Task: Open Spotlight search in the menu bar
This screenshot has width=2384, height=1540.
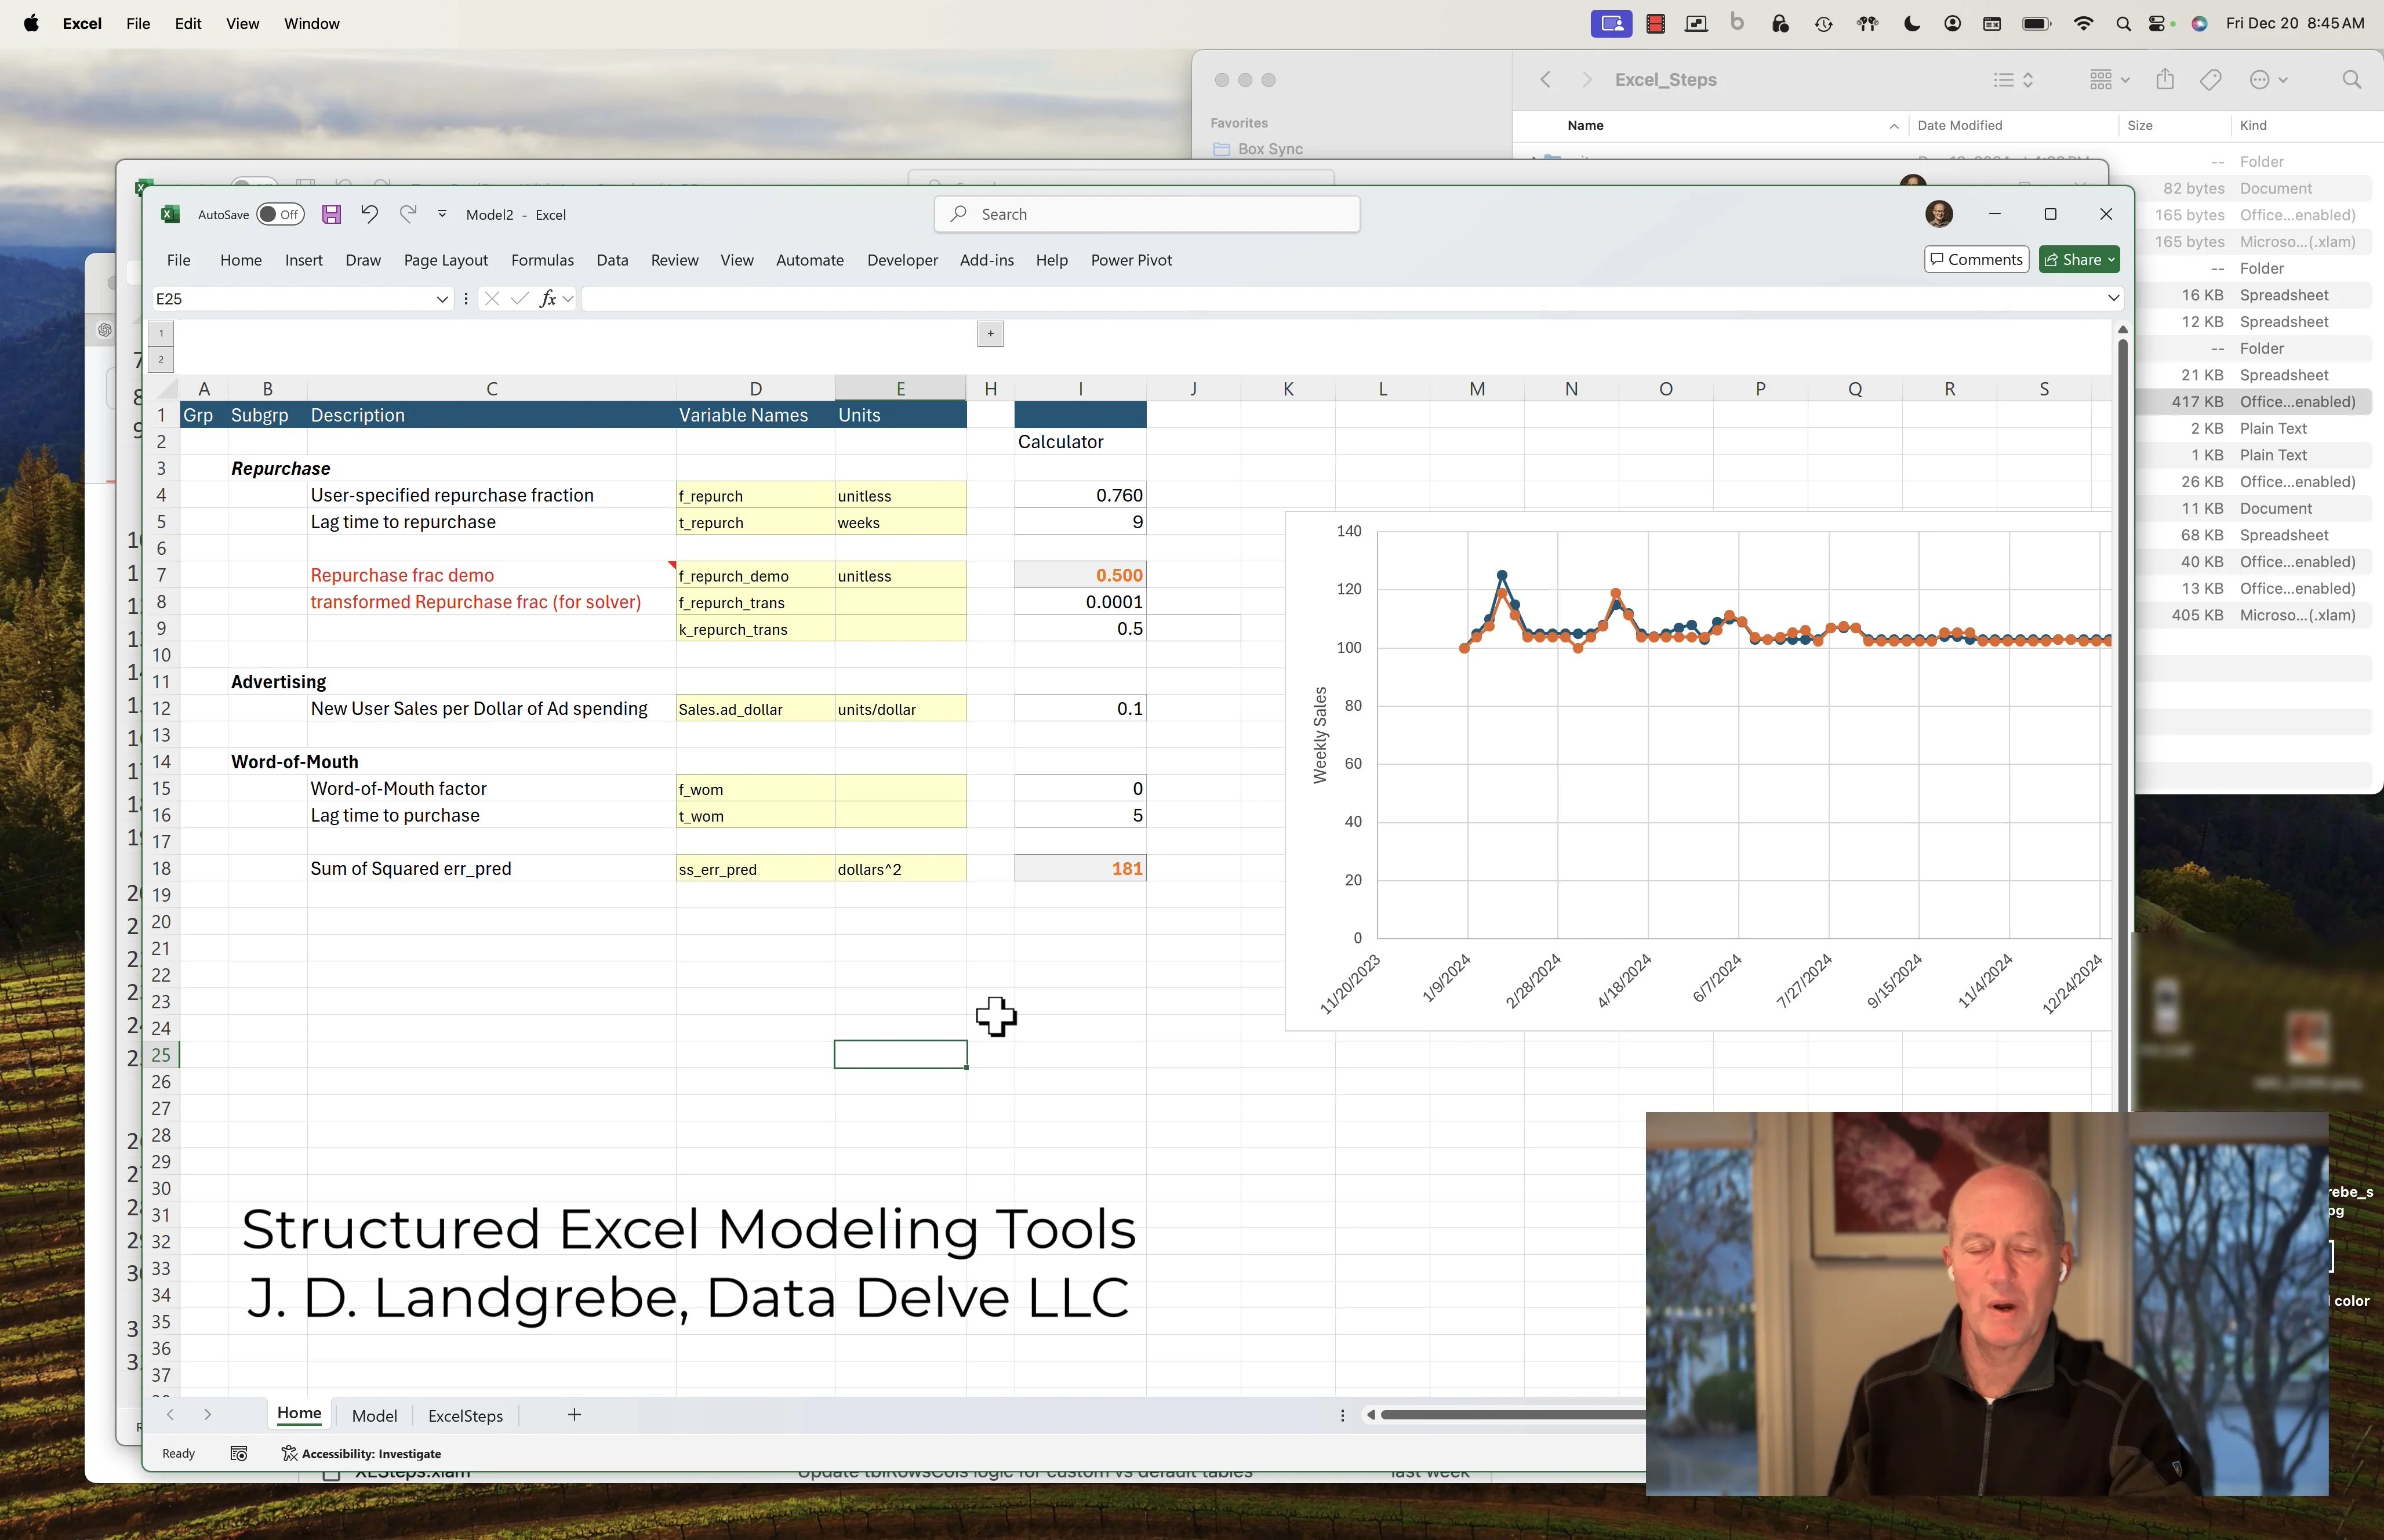Action: point(2123,23)
